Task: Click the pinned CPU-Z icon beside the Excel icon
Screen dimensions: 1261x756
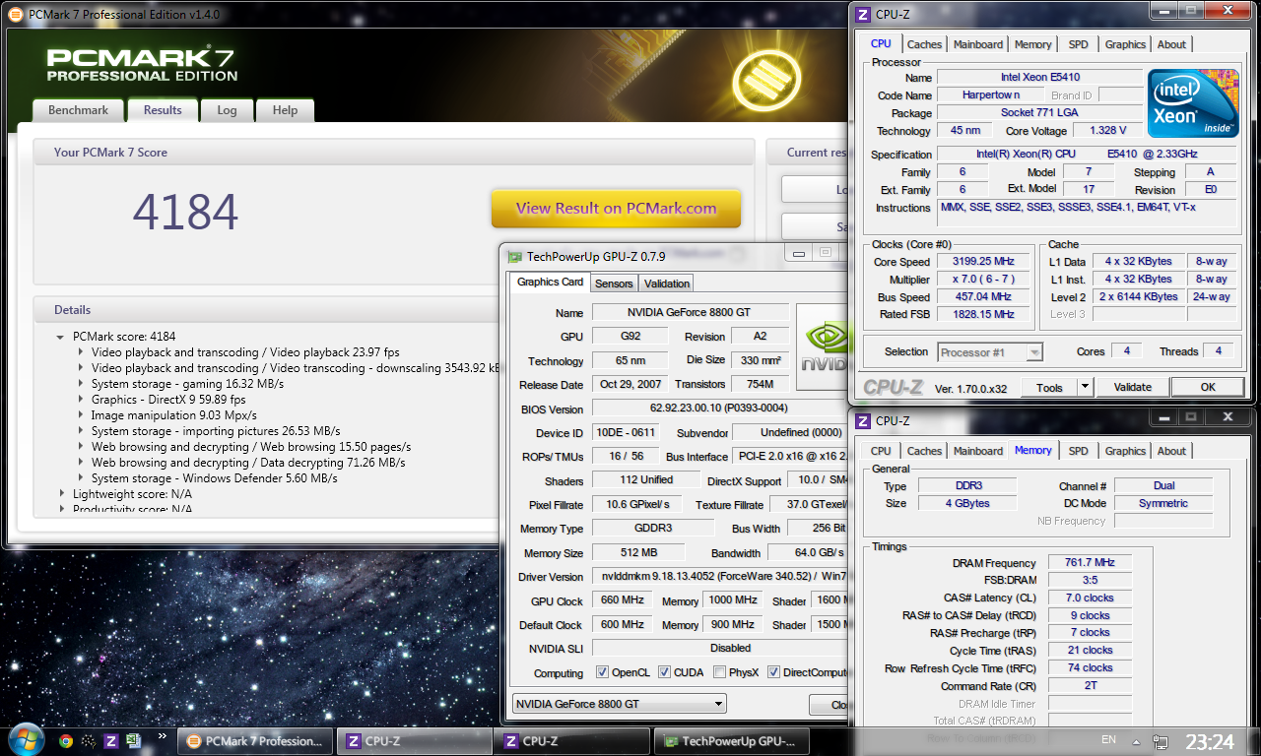Action: point(110,741)
